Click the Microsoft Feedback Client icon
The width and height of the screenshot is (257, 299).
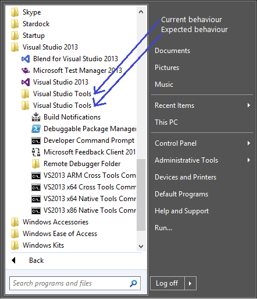pyautogui.click(x=36, y=152)
